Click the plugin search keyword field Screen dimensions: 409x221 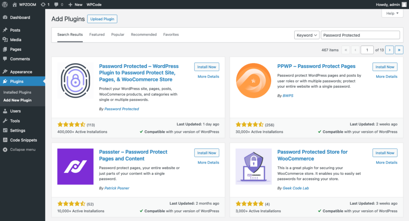point(360,35)
